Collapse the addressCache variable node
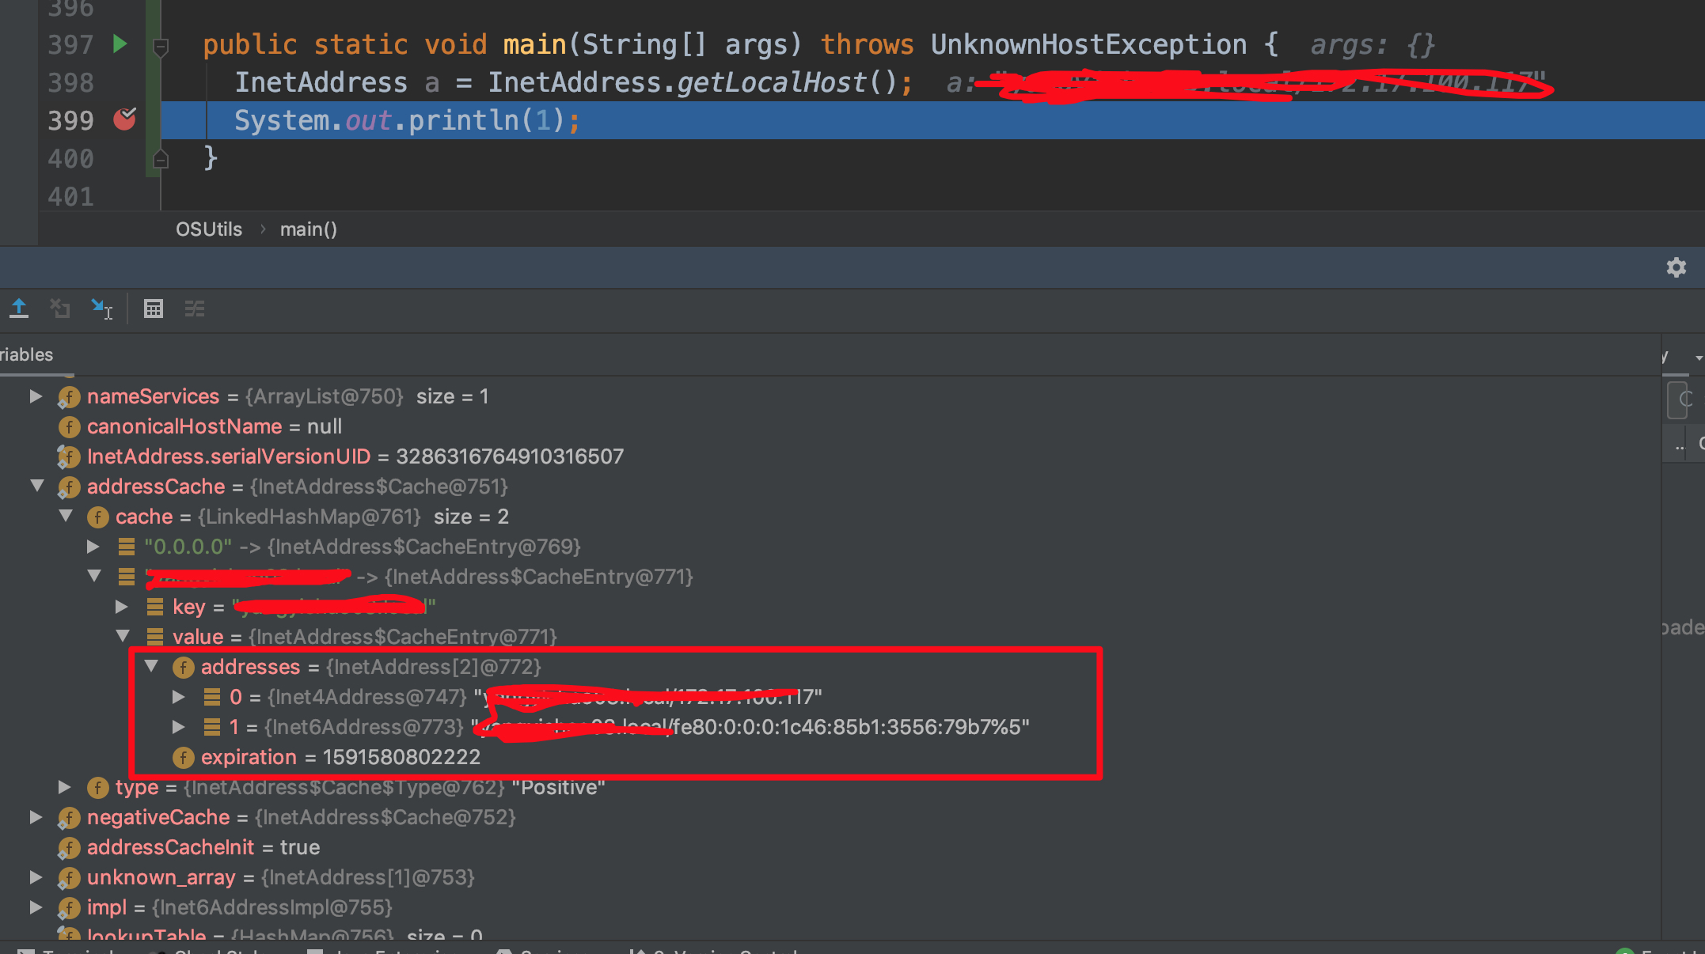The width and height of the screenshot is (1705, 954). pyautogui.click(x=37, y=486)
